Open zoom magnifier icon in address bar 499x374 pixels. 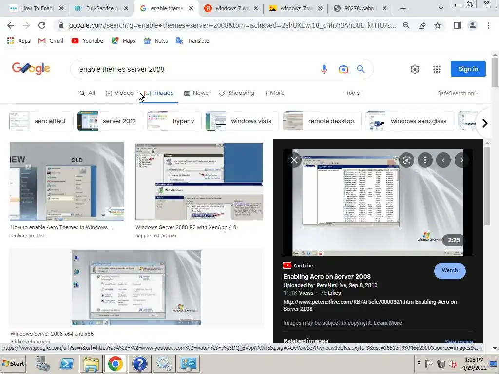(x=406, y=25)
